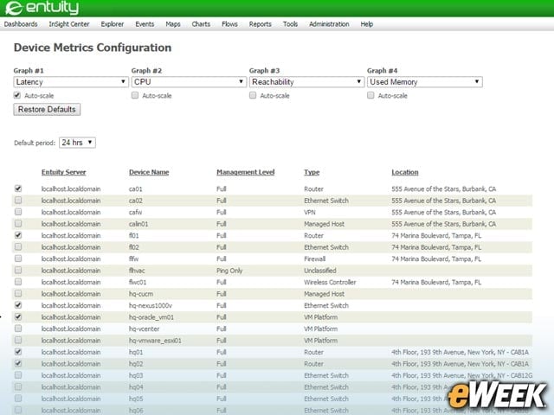Check the flwc01 device row checkbox
The height and width of the screenshot is (415, 554).
[18, 282]
